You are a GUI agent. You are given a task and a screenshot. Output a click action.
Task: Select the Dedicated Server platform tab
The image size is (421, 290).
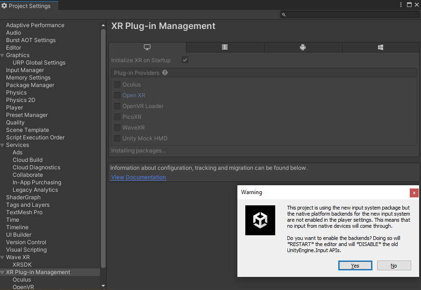225,47
